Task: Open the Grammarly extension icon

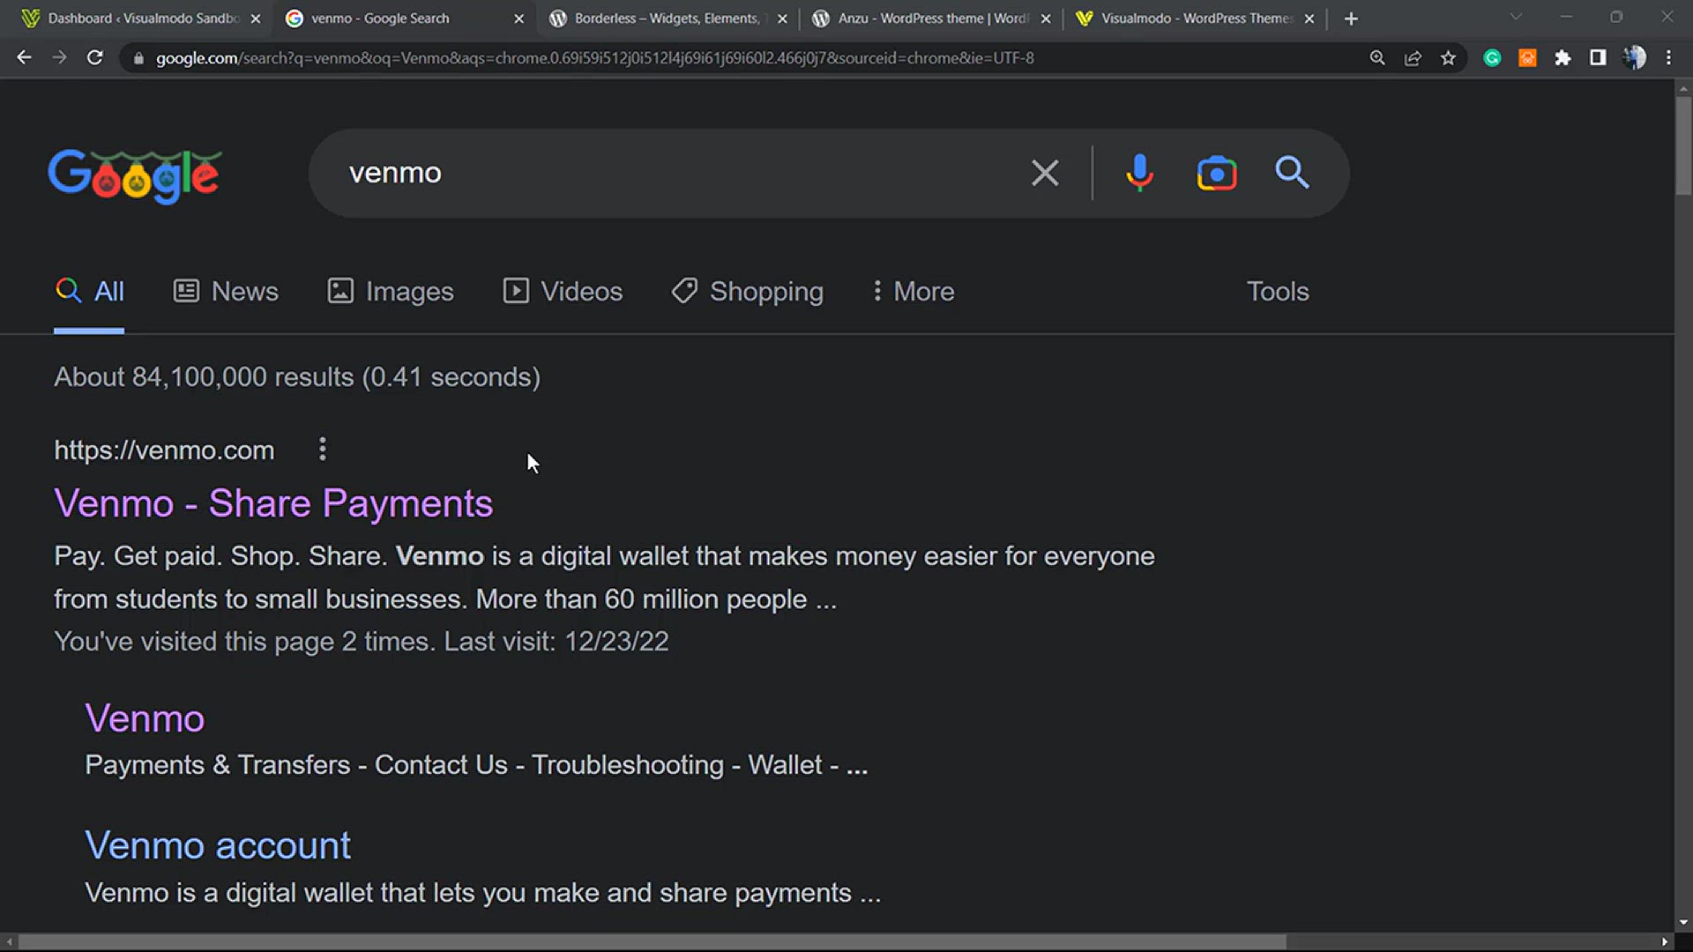Action: pyautogui.click(x=1492, y=58)
